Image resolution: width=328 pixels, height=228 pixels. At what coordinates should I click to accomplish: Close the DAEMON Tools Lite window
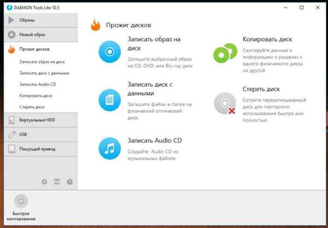click(x=318, y=8)
